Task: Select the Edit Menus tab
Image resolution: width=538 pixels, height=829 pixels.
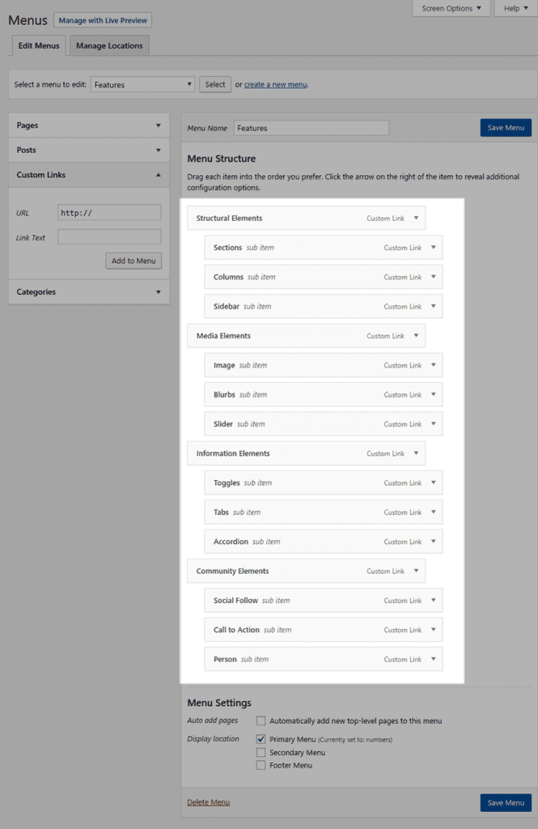Action: [x=38, y=46]
